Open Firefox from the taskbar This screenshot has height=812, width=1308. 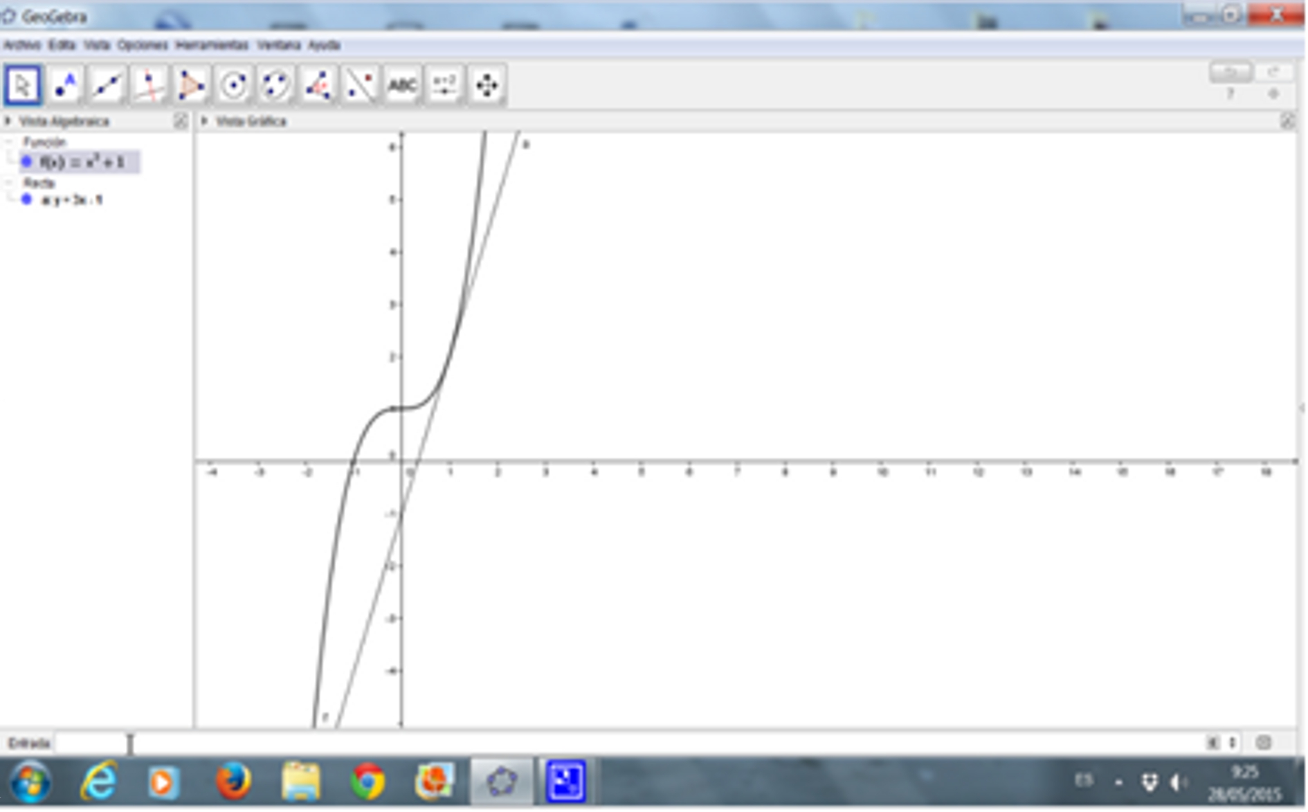(233, 782)
